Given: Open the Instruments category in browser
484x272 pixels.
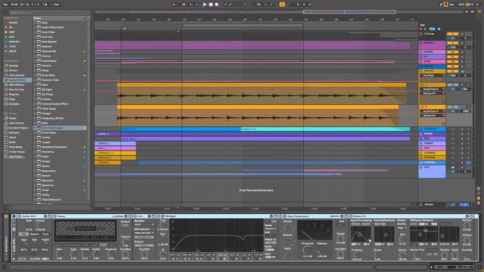Looking at the screenshot, I should coord(17,76).
